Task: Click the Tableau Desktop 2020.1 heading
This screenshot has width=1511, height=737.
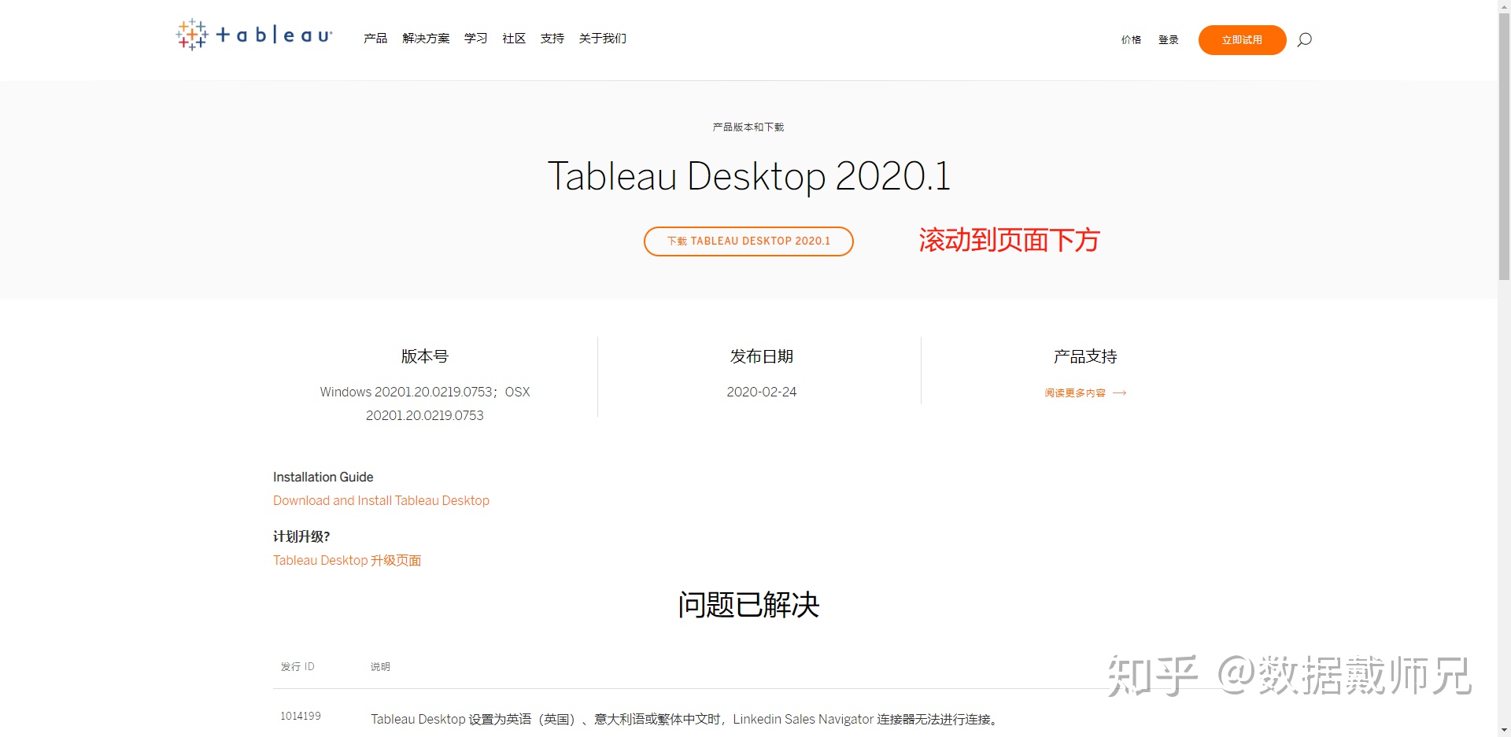Action: click(x=748, y=175)
